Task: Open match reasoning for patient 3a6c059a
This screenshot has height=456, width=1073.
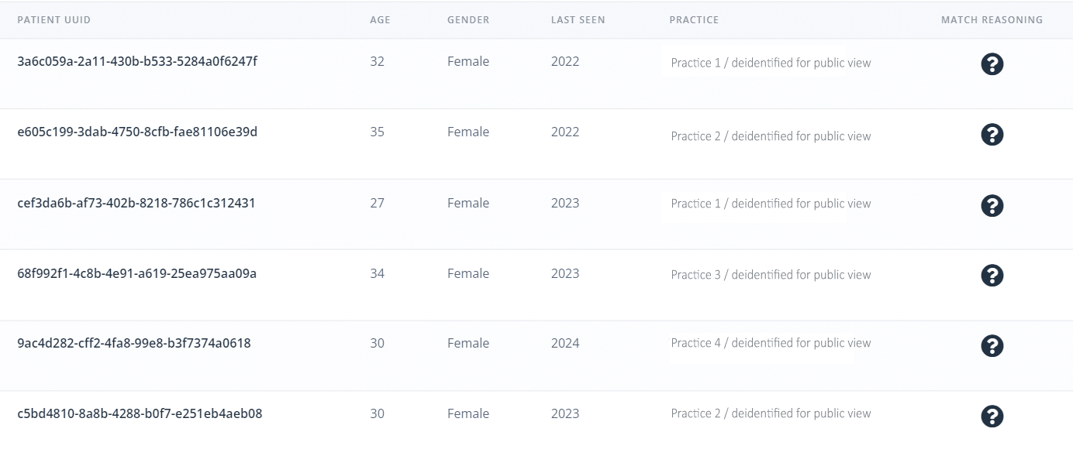Action: click(992, 64)
